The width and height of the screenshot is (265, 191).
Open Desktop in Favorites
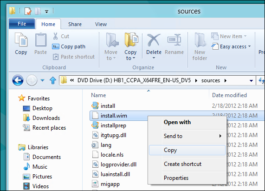tap(38, 108)
